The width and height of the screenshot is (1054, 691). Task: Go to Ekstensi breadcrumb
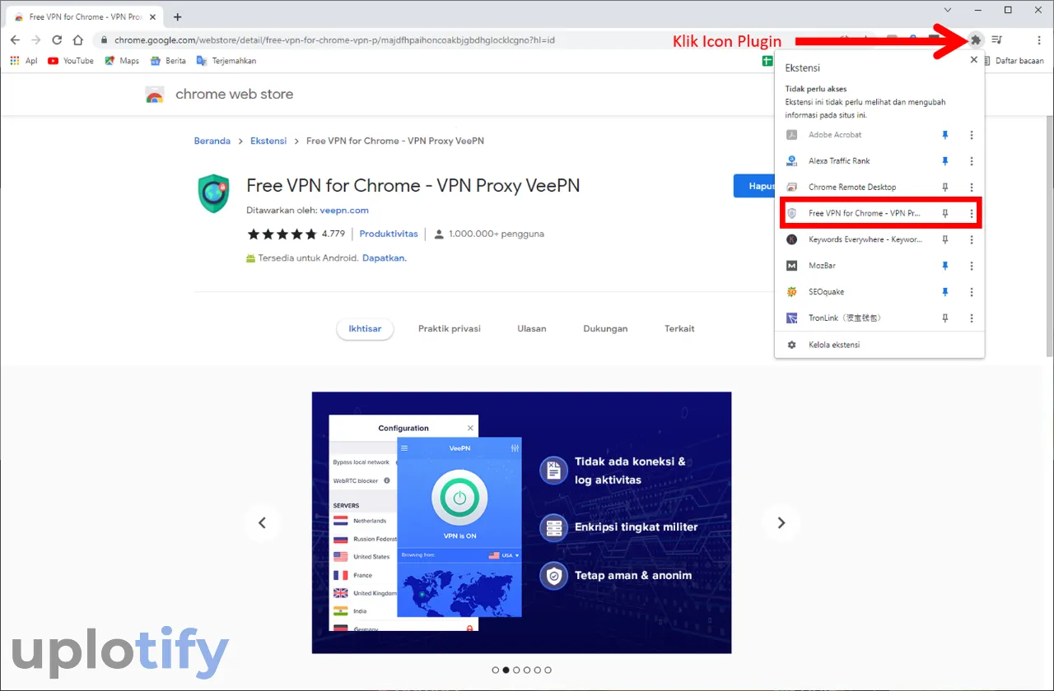(x=268, y=141)
